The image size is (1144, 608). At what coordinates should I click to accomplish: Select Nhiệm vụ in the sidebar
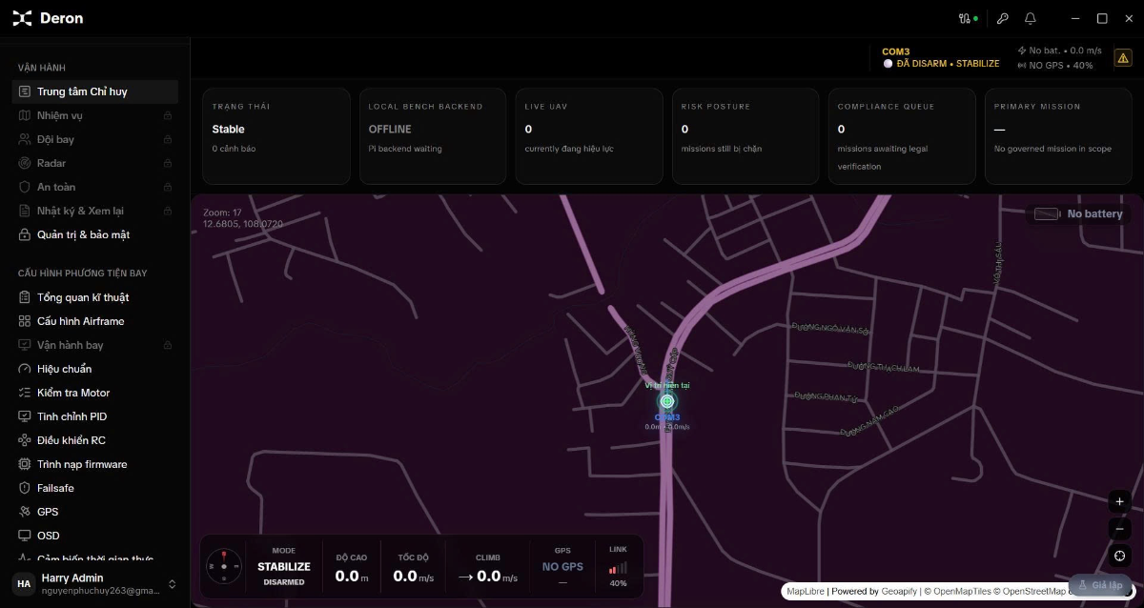click(95, 115)
